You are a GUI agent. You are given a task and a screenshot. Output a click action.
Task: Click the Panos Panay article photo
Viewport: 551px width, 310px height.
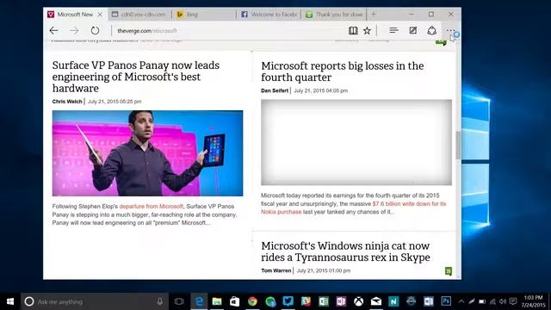click(147, 153)
